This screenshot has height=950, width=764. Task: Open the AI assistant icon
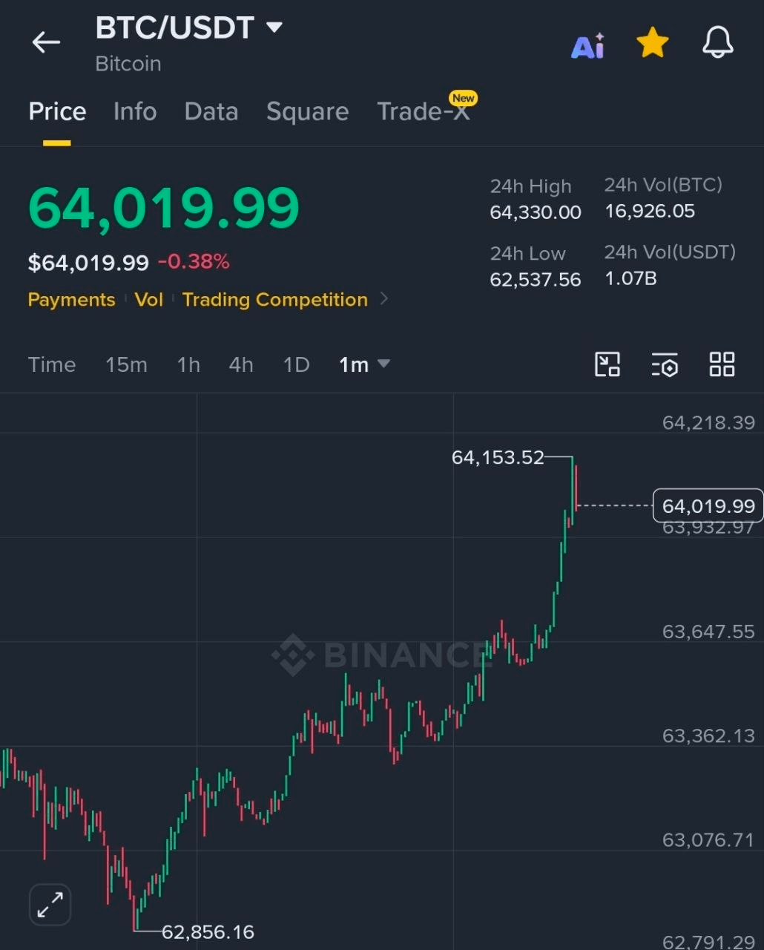pyautogui.click(x=588, y=46)
